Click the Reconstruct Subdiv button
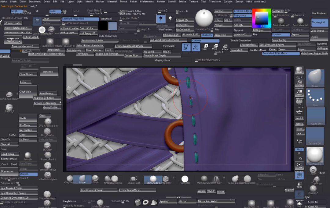330x208 pixels. point(99,41)
